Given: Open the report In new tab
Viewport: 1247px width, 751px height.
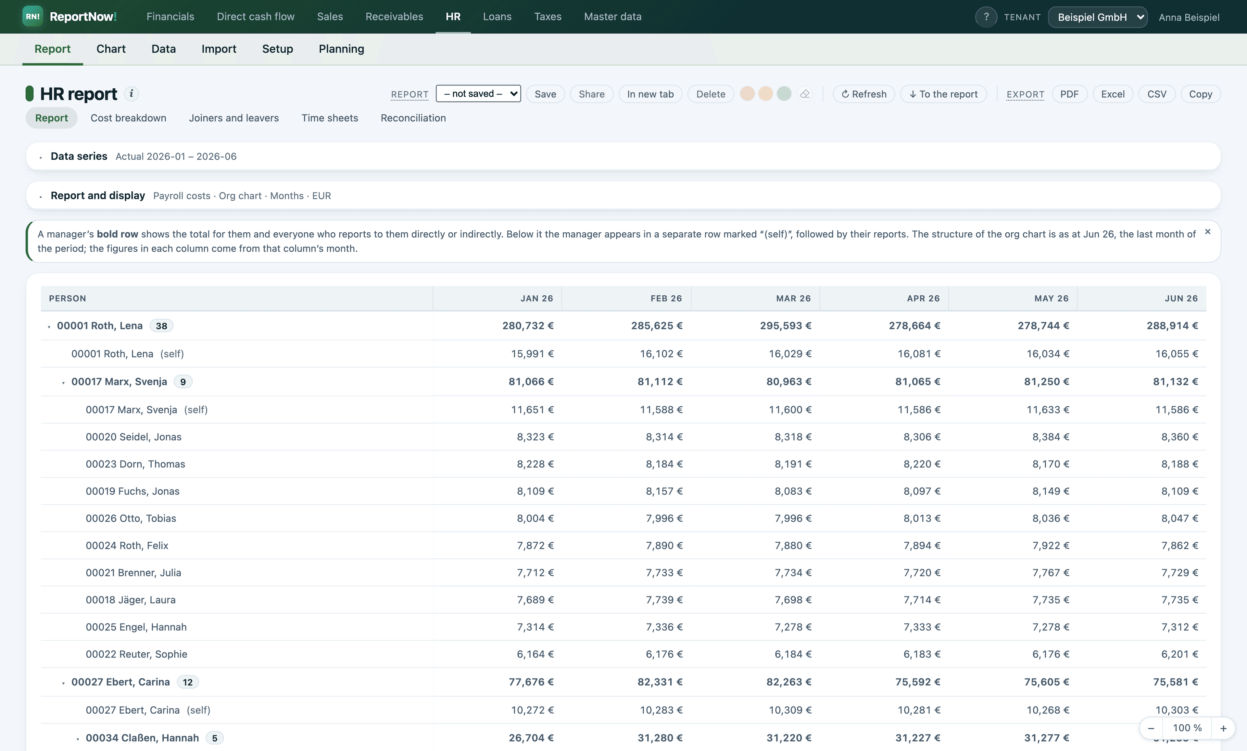Looking at the screenshot, I should pos(650,94).
